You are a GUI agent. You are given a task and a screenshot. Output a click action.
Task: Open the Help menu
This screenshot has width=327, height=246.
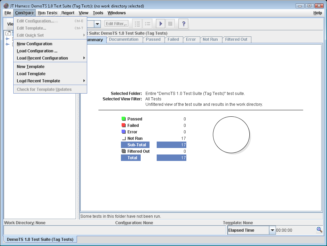[317, 13]
